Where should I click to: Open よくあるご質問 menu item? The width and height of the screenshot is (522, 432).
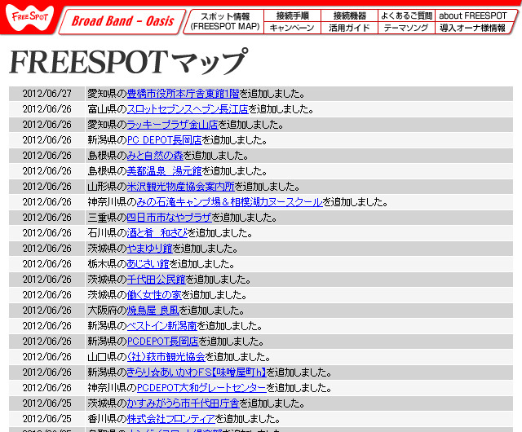[x=406, y=15]
